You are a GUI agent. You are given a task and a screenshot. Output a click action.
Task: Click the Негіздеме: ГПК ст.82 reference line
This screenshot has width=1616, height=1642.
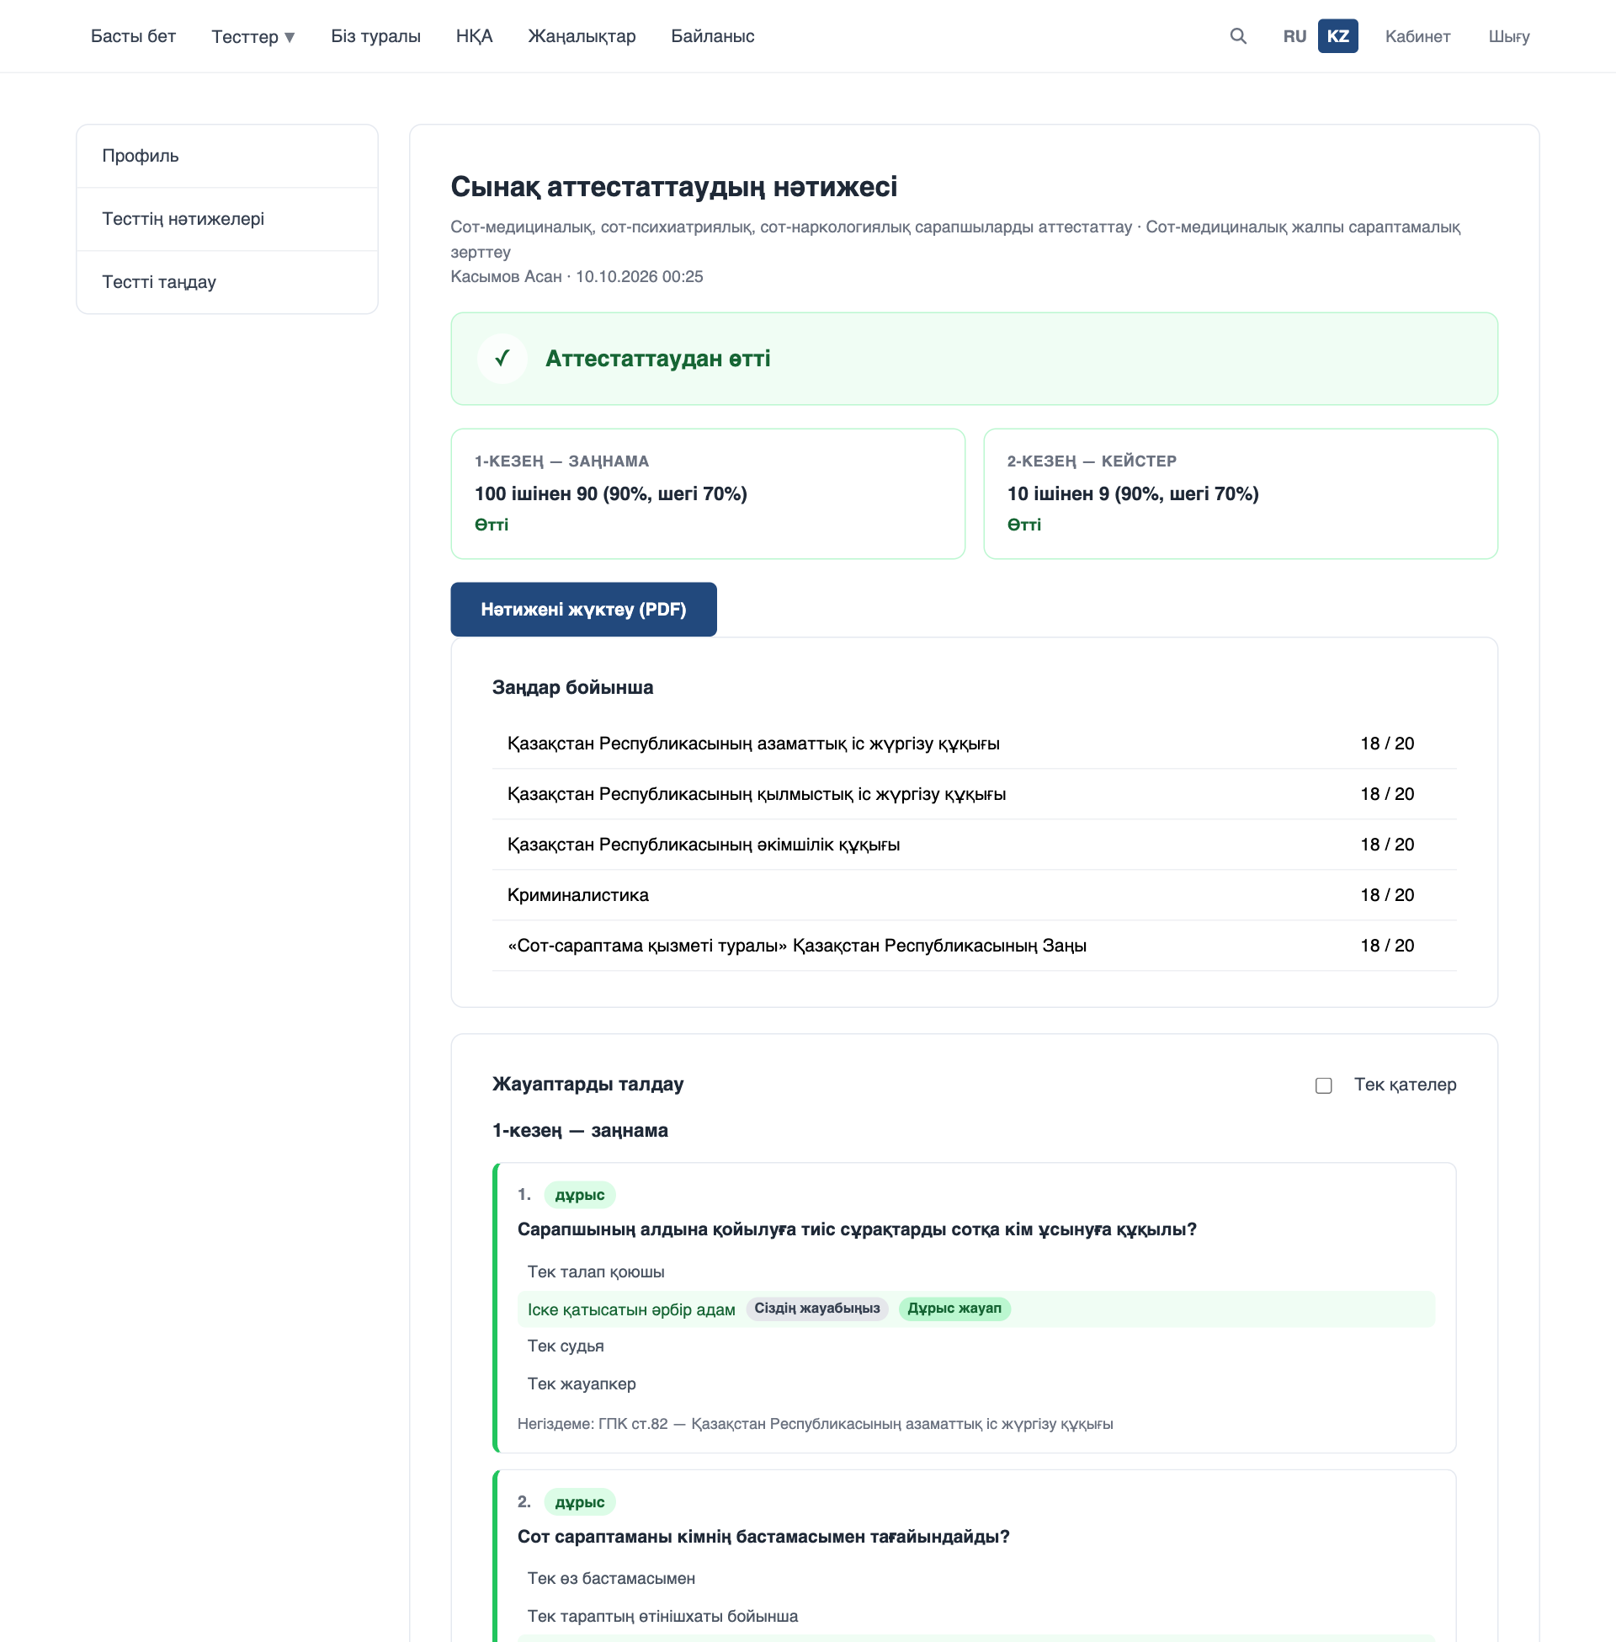(815, 1424)
